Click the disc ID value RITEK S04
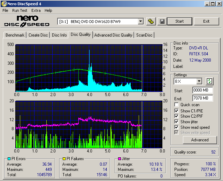223x181 pixels. (199, 54)
